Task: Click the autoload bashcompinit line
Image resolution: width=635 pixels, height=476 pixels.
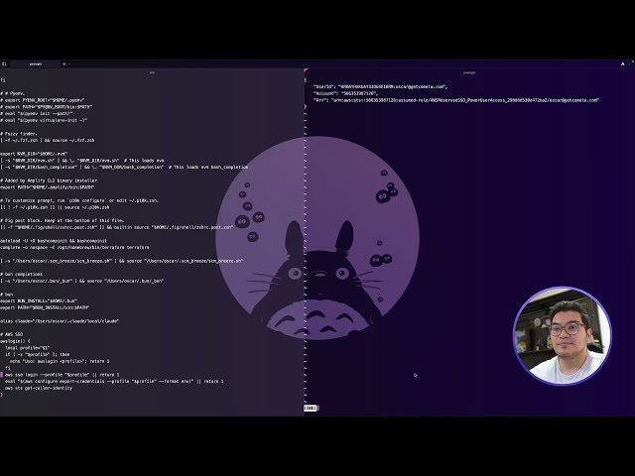Action: coord(54,241)
